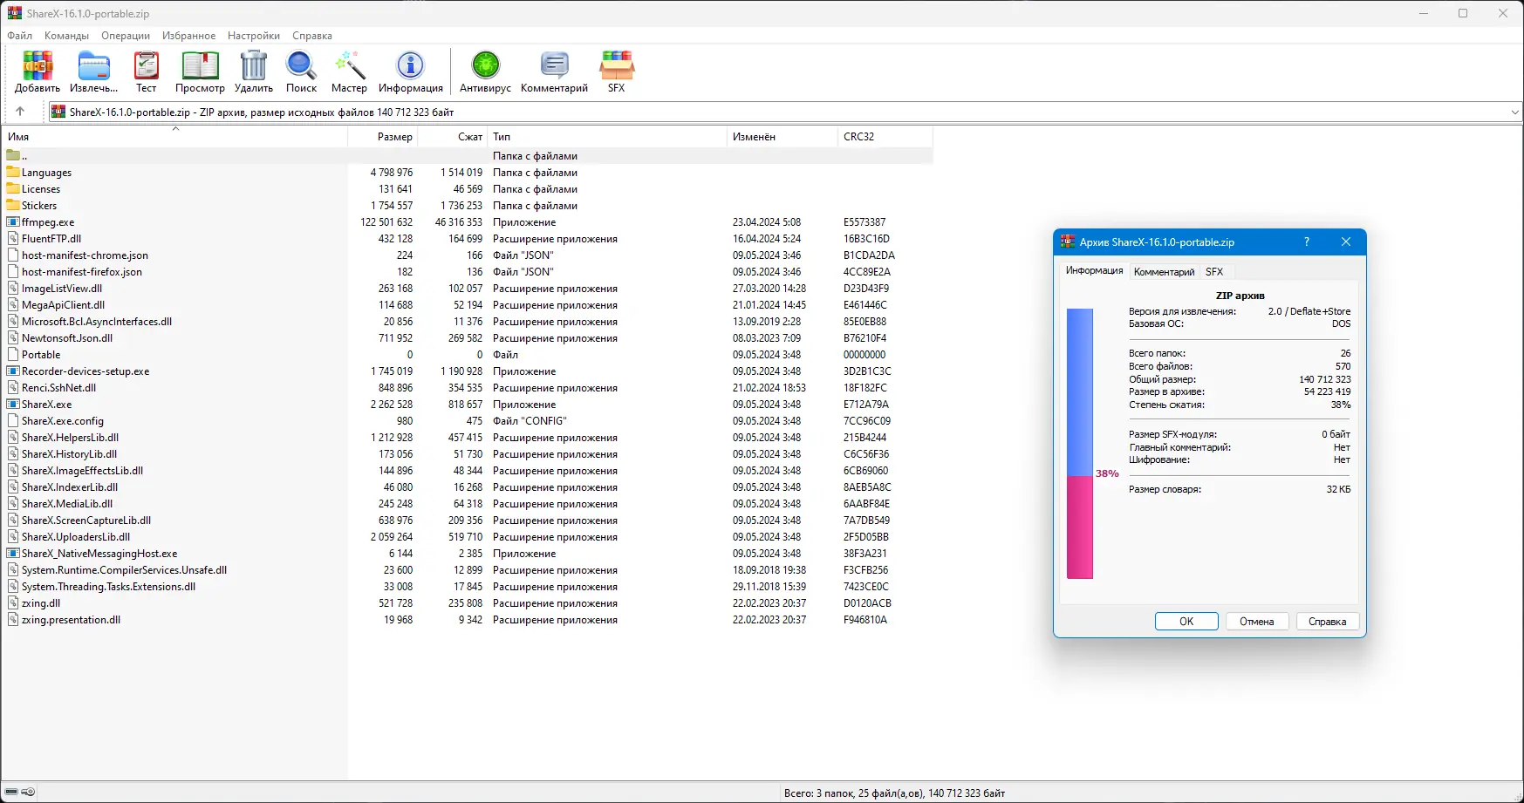The image size is (1524, 803).
Task: Select the ffmpeg.exe file icon
Action: pyautogui.click(x=13, y=222)
